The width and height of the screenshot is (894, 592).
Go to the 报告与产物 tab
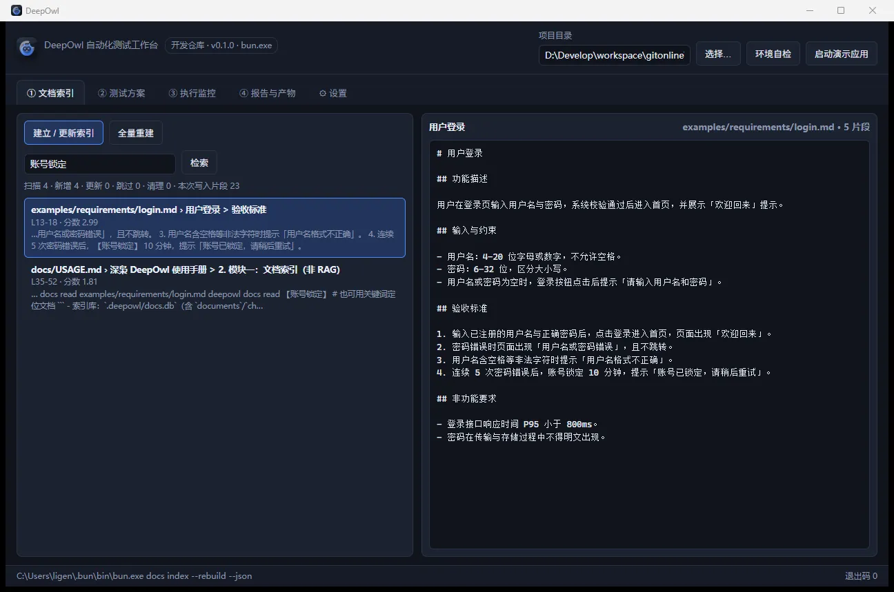(268, 93)
